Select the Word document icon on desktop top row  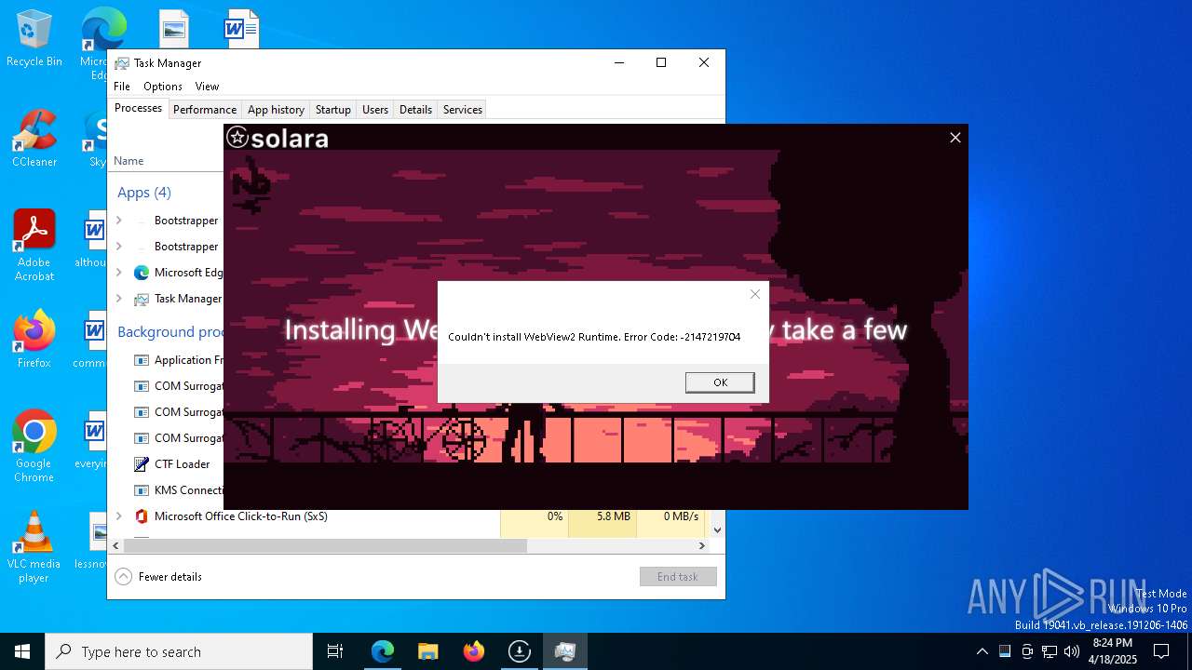(x=241, y=29)
